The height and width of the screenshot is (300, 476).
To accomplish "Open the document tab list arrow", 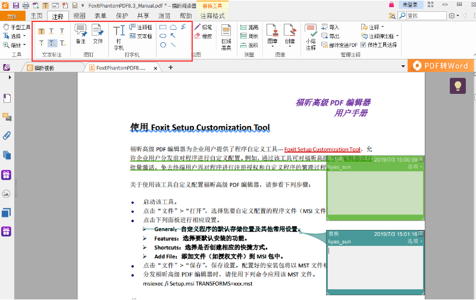I will (x=403, y=66).
